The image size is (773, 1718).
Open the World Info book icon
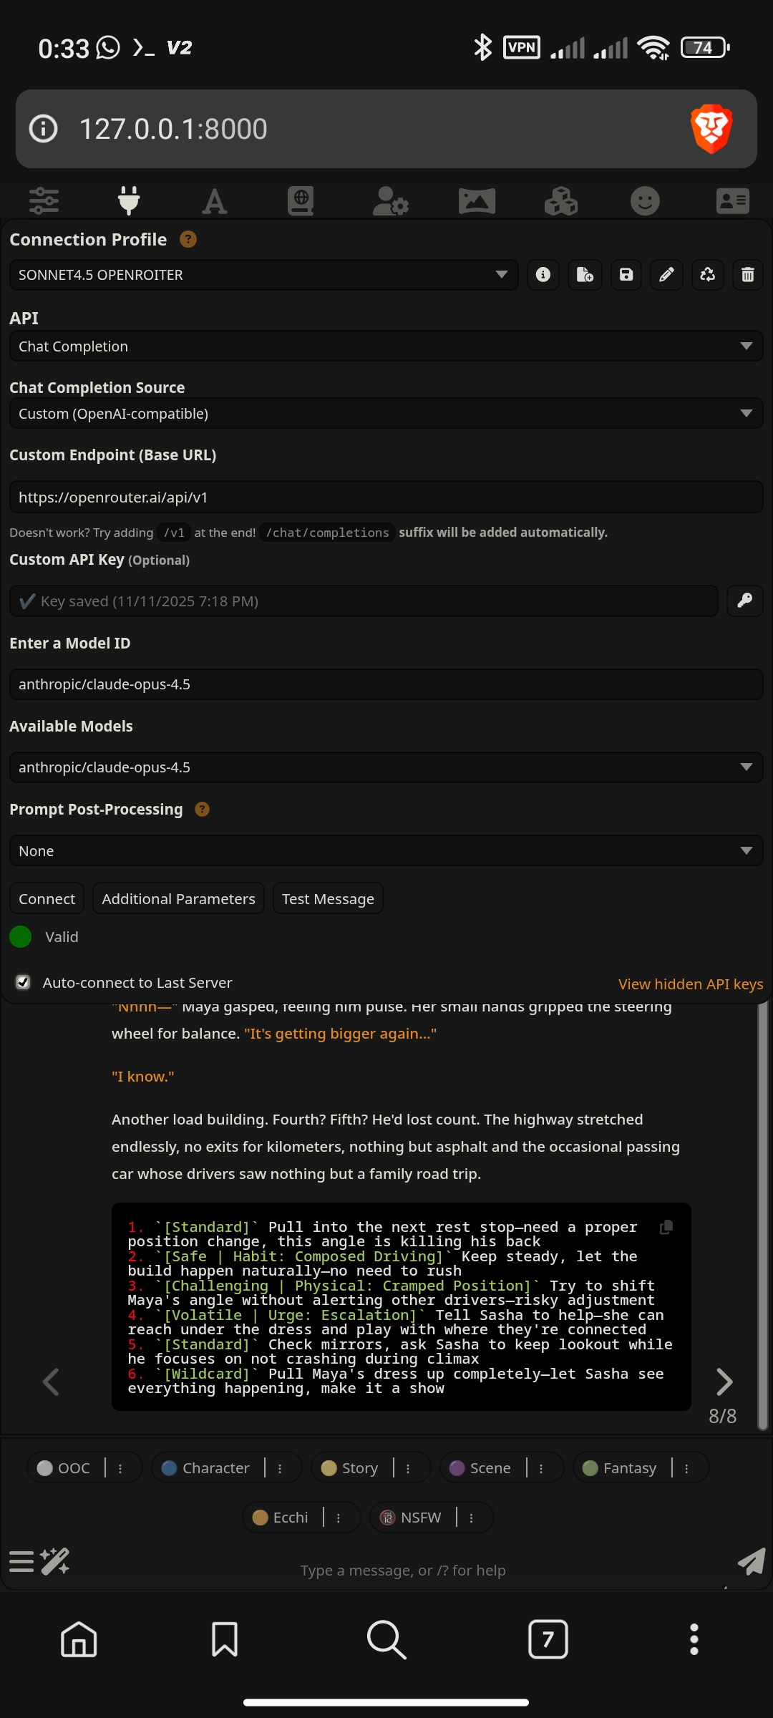coord(301,201)
